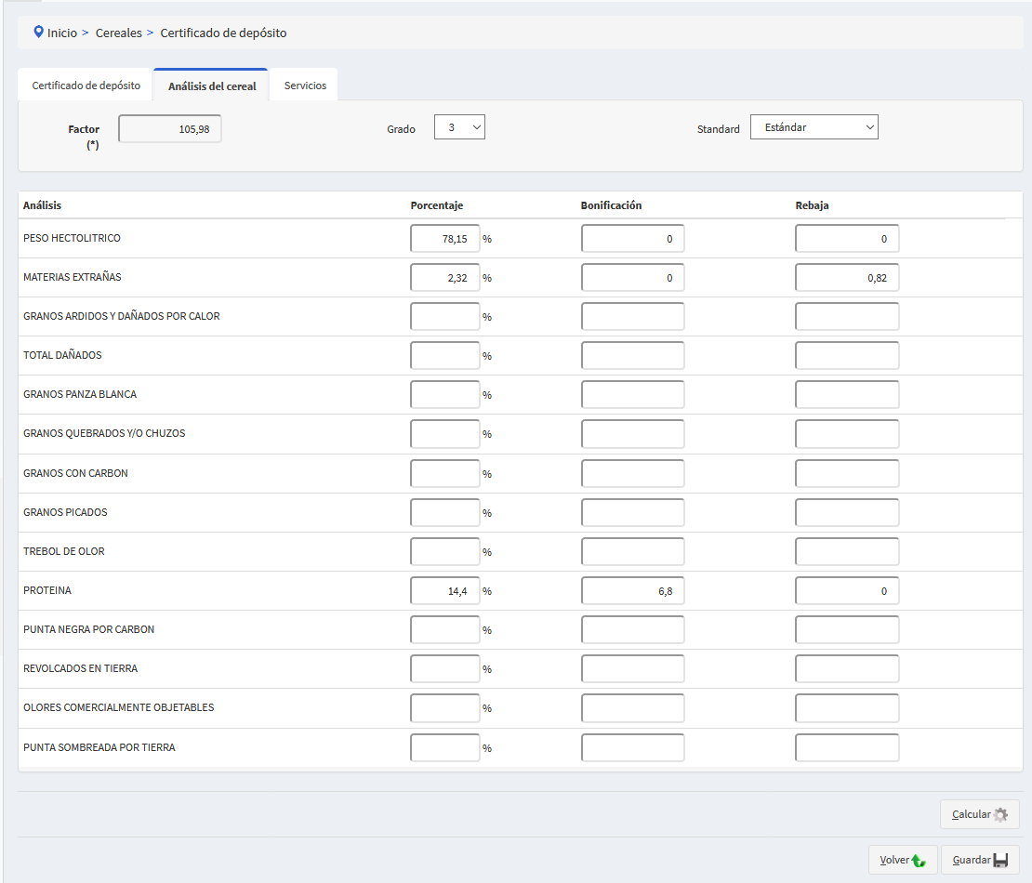Click the floppy disk icon on Guardar

(1000, 861)
